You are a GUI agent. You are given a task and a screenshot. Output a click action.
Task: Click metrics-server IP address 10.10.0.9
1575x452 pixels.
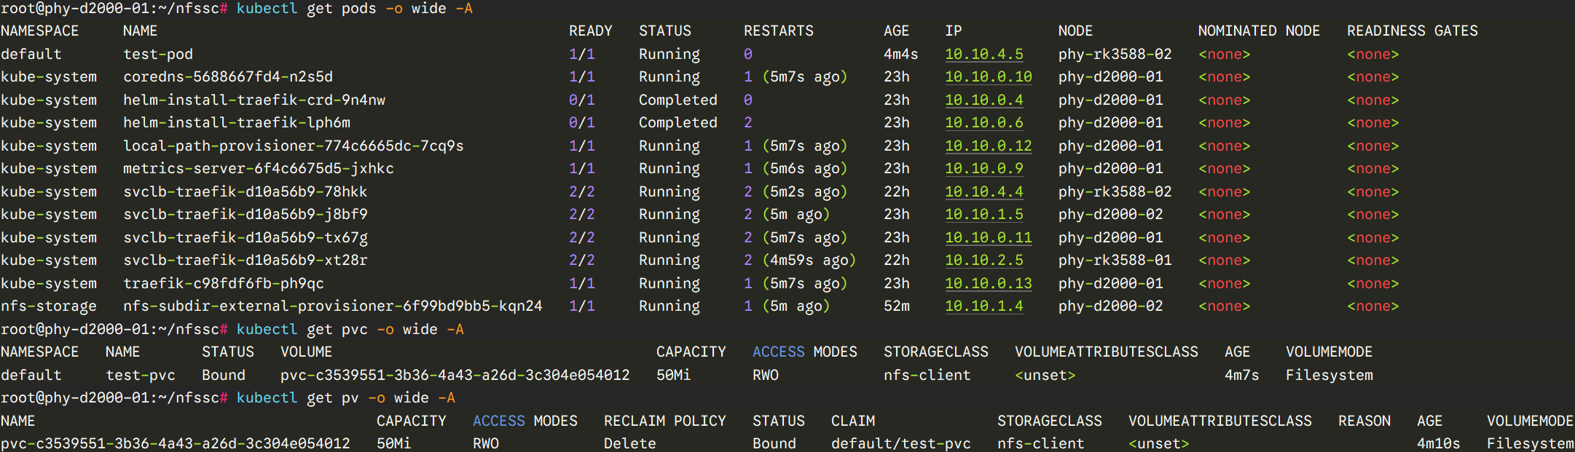983,169
